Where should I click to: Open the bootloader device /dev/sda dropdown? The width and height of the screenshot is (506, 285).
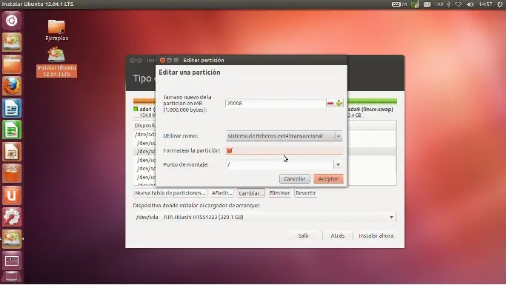coord(264,217)
